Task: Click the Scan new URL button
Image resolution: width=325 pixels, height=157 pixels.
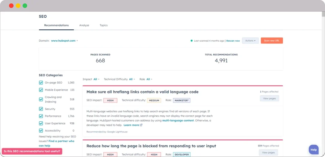Action: 272,41
